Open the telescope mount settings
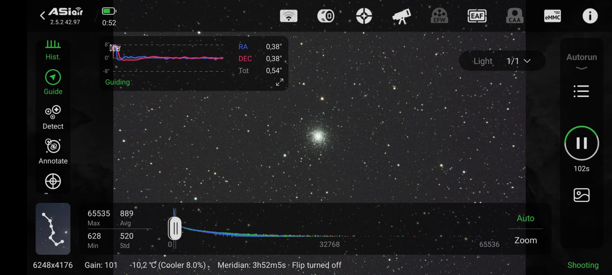 point(401,16)
